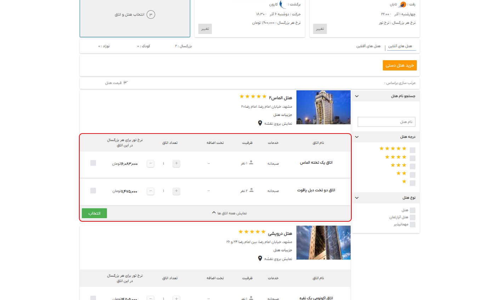Collapse the نوع هتل filter section
Image resolution: width=493 pixels, height=300 pixels.
[357, 197]
